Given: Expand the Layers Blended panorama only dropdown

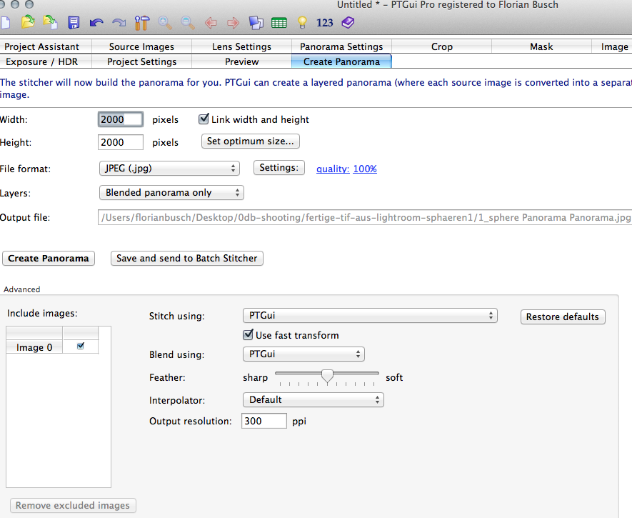Looking at the screenshot, I should 171,193.
